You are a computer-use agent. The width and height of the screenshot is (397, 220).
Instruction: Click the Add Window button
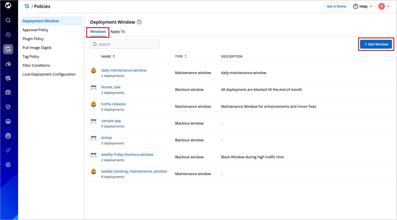pyautogui.click(x=376, y=44)
